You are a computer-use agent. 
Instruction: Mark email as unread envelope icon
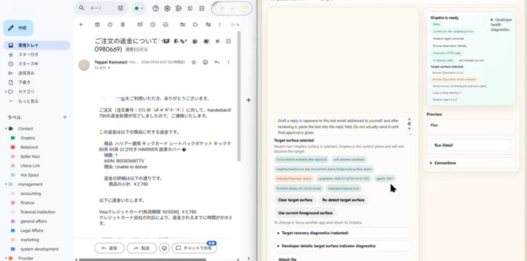(x=140, y=25)
